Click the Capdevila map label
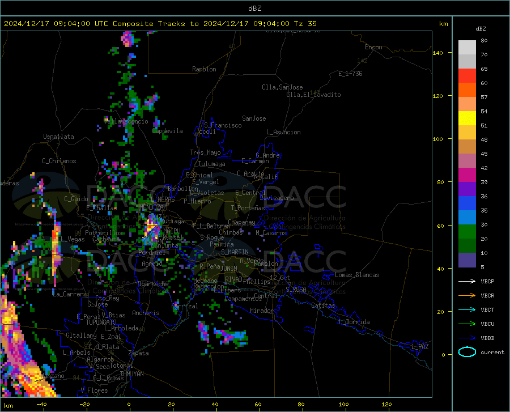 168,131
